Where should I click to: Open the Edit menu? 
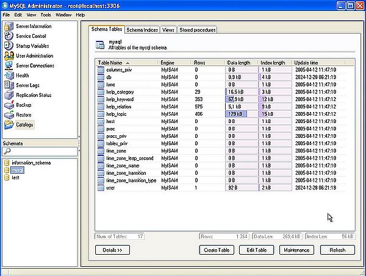click(x=18, y=15)
